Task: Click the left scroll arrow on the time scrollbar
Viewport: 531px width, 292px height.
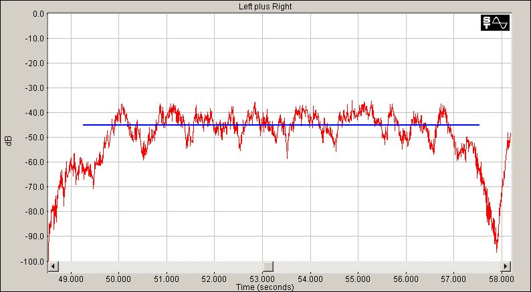Action: coord(53,267)
